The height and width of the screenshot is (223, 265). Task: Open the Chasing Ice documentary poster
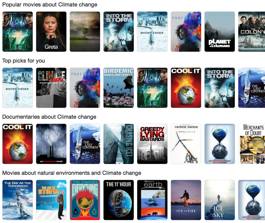pyautogui.click(x=119, y=144)
